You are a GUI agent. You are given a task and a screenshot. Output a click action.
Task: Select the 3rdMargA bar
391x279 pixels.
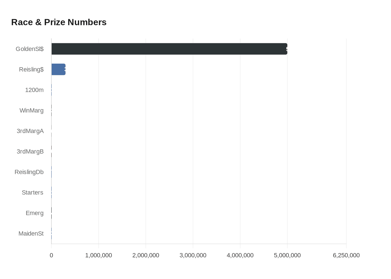(51, 131)
